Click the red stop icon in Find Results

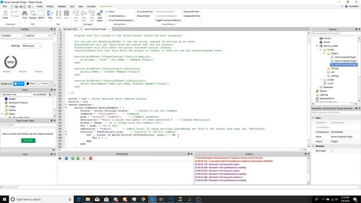tap(90, 158)
